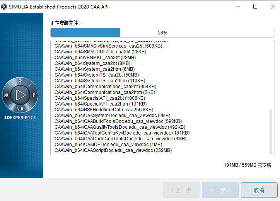Click the window title SIMULIA Established Products text
Image resolution: width=280 pixels, height=201 pixels.
pyautogui.click(x=59, y=7)
